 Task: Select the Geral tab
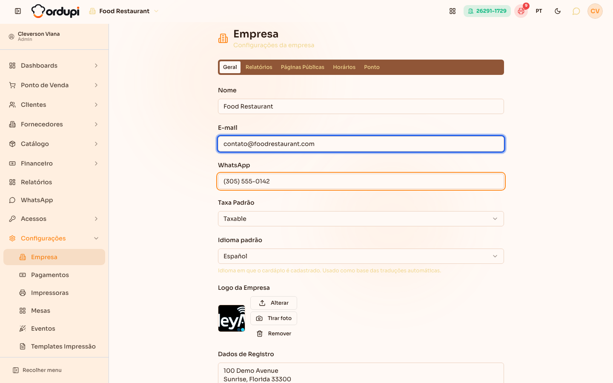(x=230, y=67)
